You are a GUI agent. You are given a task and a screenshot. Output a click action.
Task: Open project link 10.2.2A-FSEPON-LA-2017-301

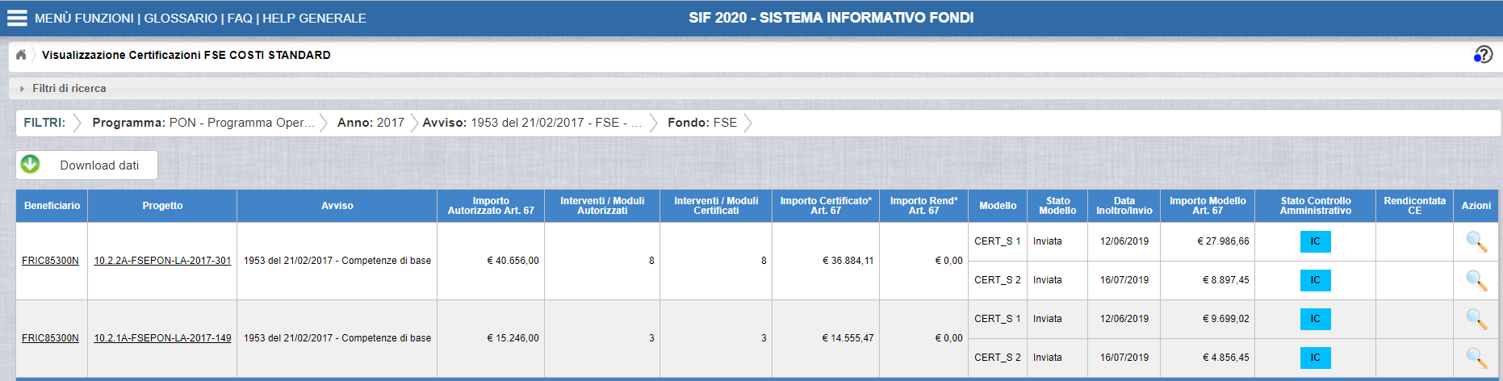pos(162,261)
